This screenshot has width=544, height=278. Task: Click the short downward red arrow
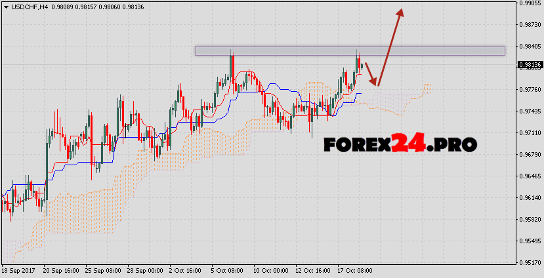371,75
